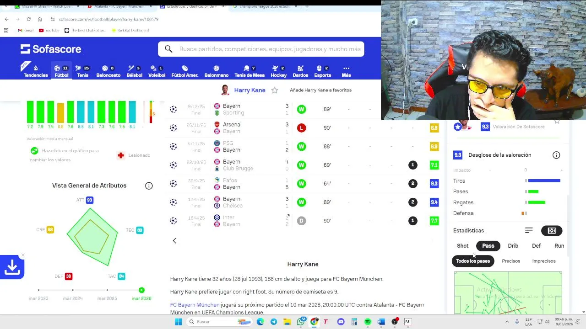Add Harry Kane to favorites star
The height and width of the screenshot is (329, 586).
(x=275, y=90)
